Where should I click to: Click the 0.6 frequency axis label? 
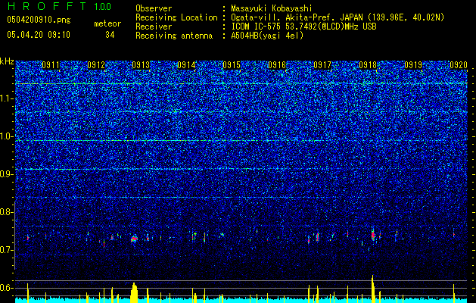pos(7,288)
